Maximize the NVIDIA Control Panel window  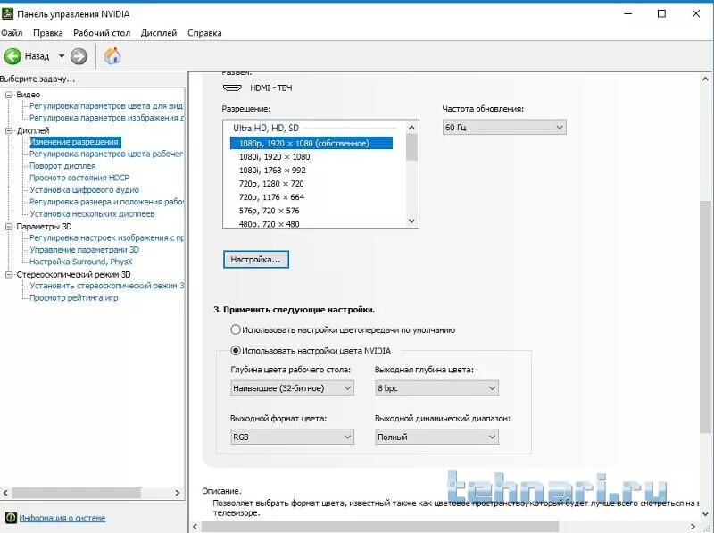coord(661,13)
